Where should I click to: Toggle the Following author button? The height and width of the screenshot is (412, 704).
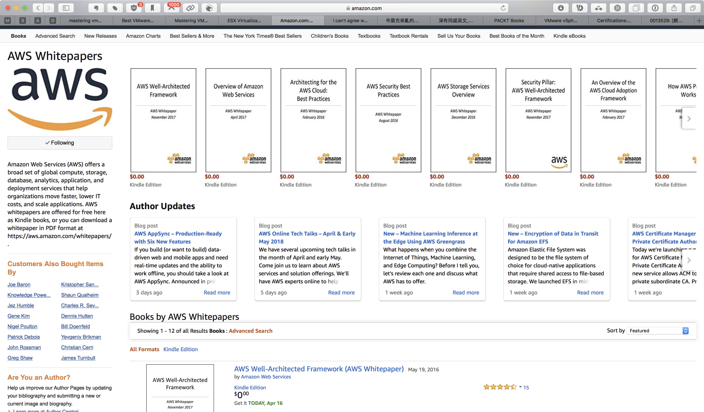[x=60, y=143]
